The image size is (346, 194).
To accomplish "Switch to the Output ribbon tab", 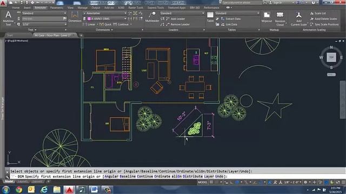I will [x=96, y=8].
